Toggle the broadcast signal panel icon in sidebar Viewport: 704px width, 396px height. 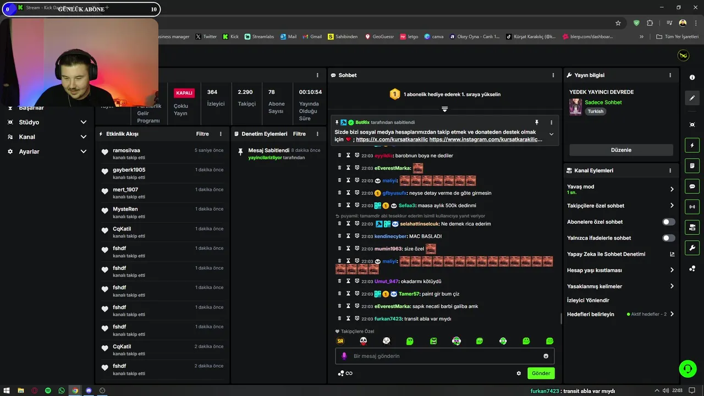tap(692, 207)
